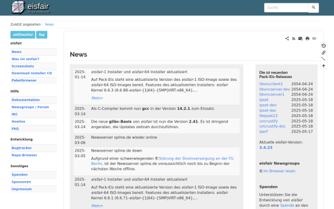Click the backlinks link icon in side tools
334x209 pixels.
tap(323, 52)
